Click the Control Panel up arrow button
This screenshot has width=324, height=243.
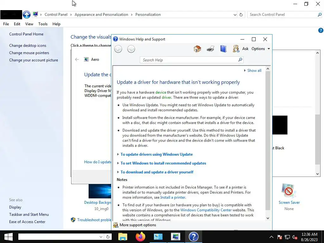(27, 15)
